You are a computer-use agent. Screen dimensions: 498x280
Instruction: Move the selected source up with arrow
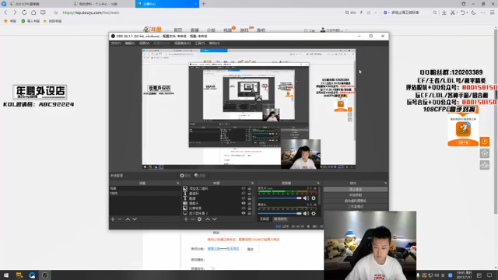[x=208, y=219]
